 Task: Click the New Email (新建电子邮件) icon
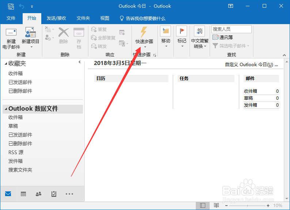click(x=11, y=33)
